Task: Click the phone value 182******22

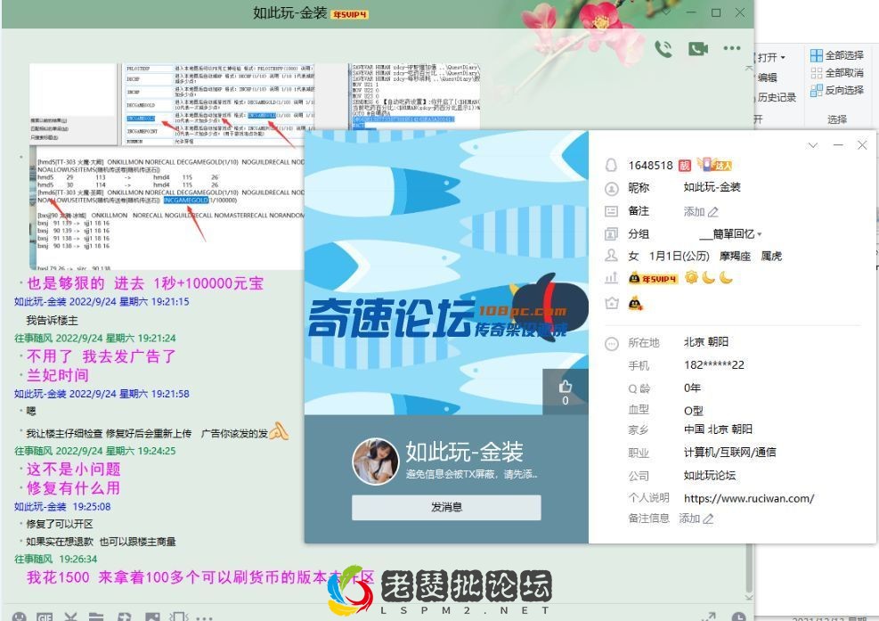Action: click(x=714, y=365)
